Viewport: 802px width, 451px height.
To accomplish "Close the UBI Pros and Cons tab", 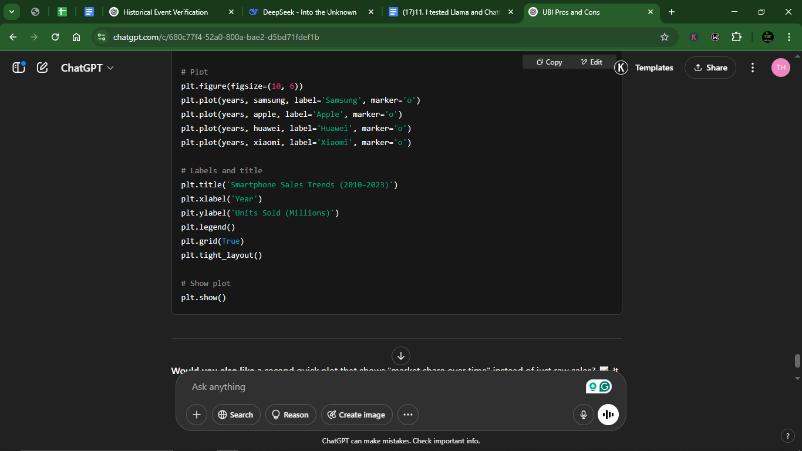I will click(650, 12).
